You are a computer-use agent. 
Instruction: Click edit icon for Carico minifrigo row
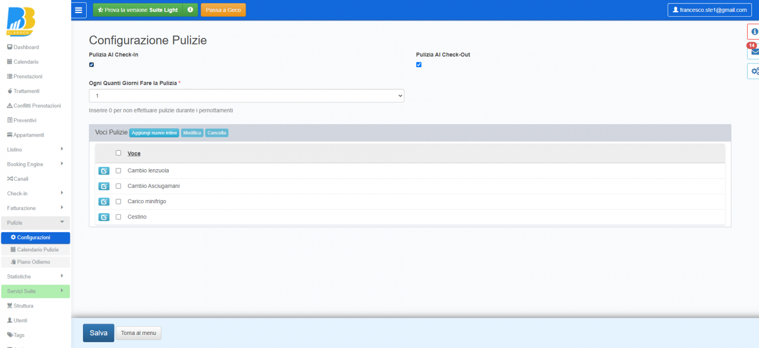tap(104, 202)
